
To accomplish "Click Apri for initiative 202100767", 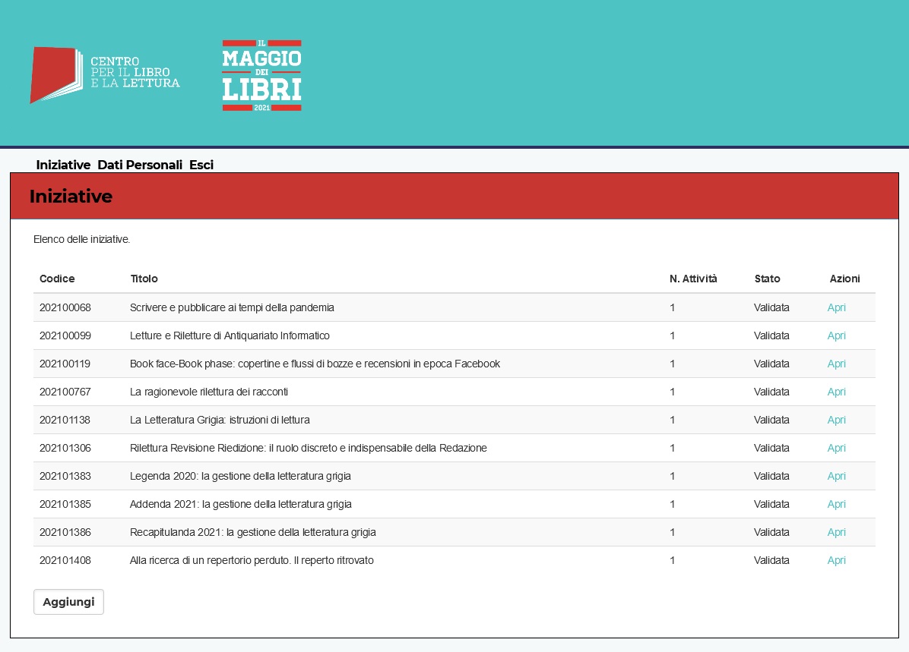I will click(836, 392).
